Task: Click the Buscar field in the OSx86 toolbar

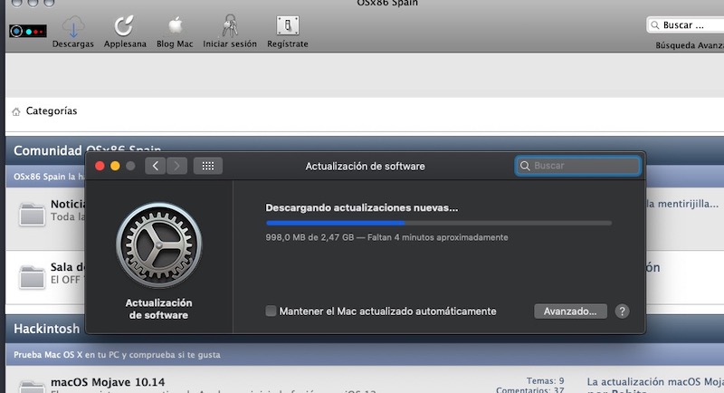Action: tap(685, 25)
